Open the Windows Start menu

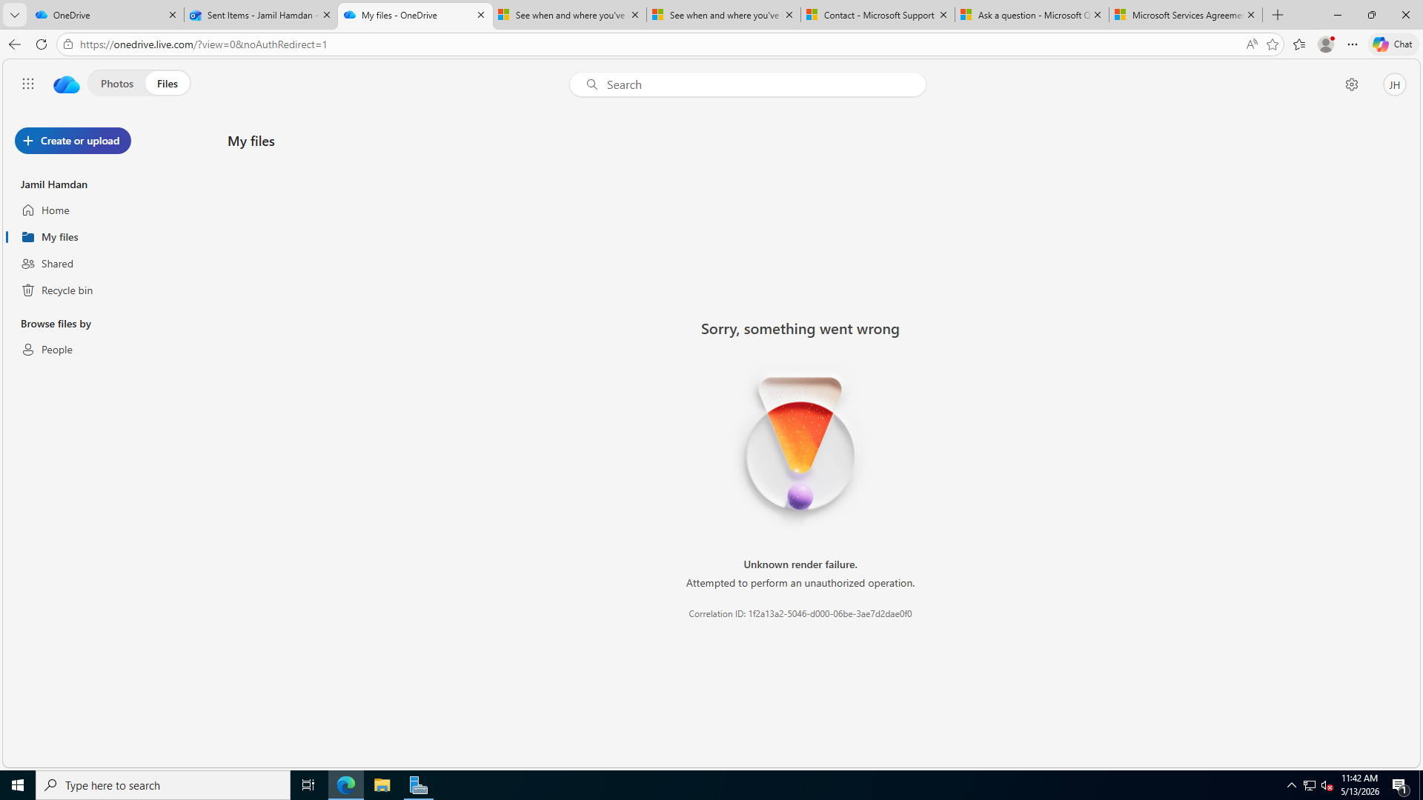point(18,785)
